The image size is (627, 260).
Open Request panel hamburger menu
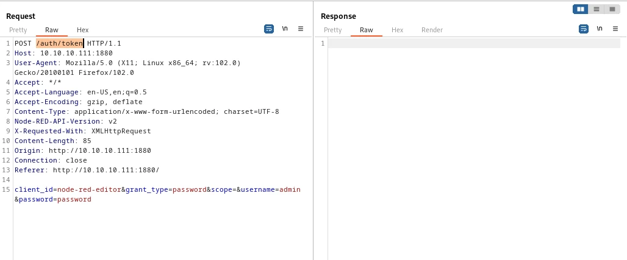tap(301, 29)
